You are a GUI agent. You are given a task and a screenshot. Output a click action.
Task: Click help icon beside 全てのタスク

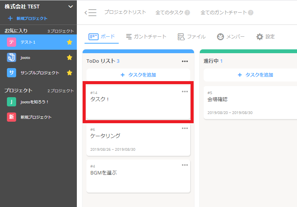tap(187, 13)
